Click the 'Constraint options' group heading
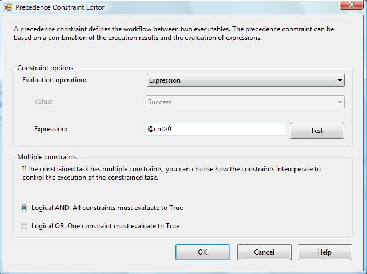The image size is (367, 274). [45, 68]
